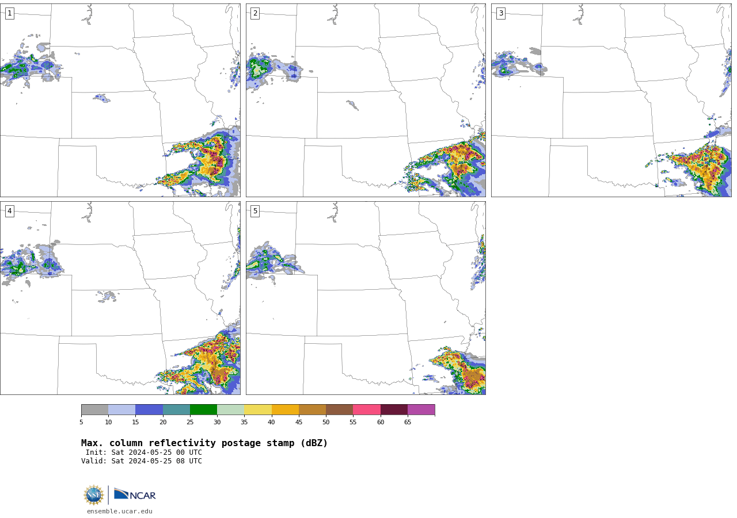Click panel number label 1
The width and height of the screenshot is (737, 518).
coord(9,13)
